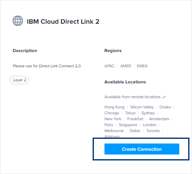Viewport: 192px width, 174px height.
Task: Click the Amsterdam location
Action: (159, 119)
